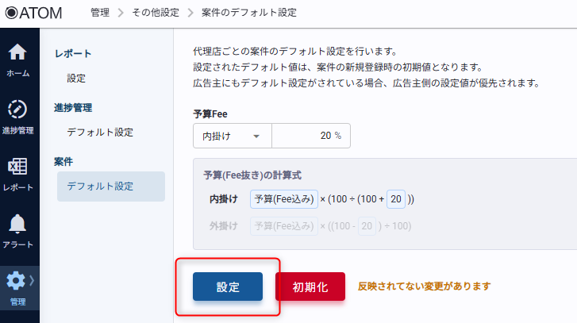Click the 予算(Fee込み) chip in 内掛け formula

284,198
